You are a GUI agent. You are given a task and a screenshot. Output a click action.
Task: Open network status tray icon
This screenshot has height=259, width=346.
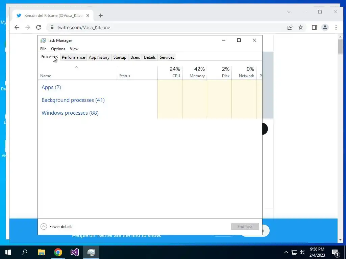294,252
